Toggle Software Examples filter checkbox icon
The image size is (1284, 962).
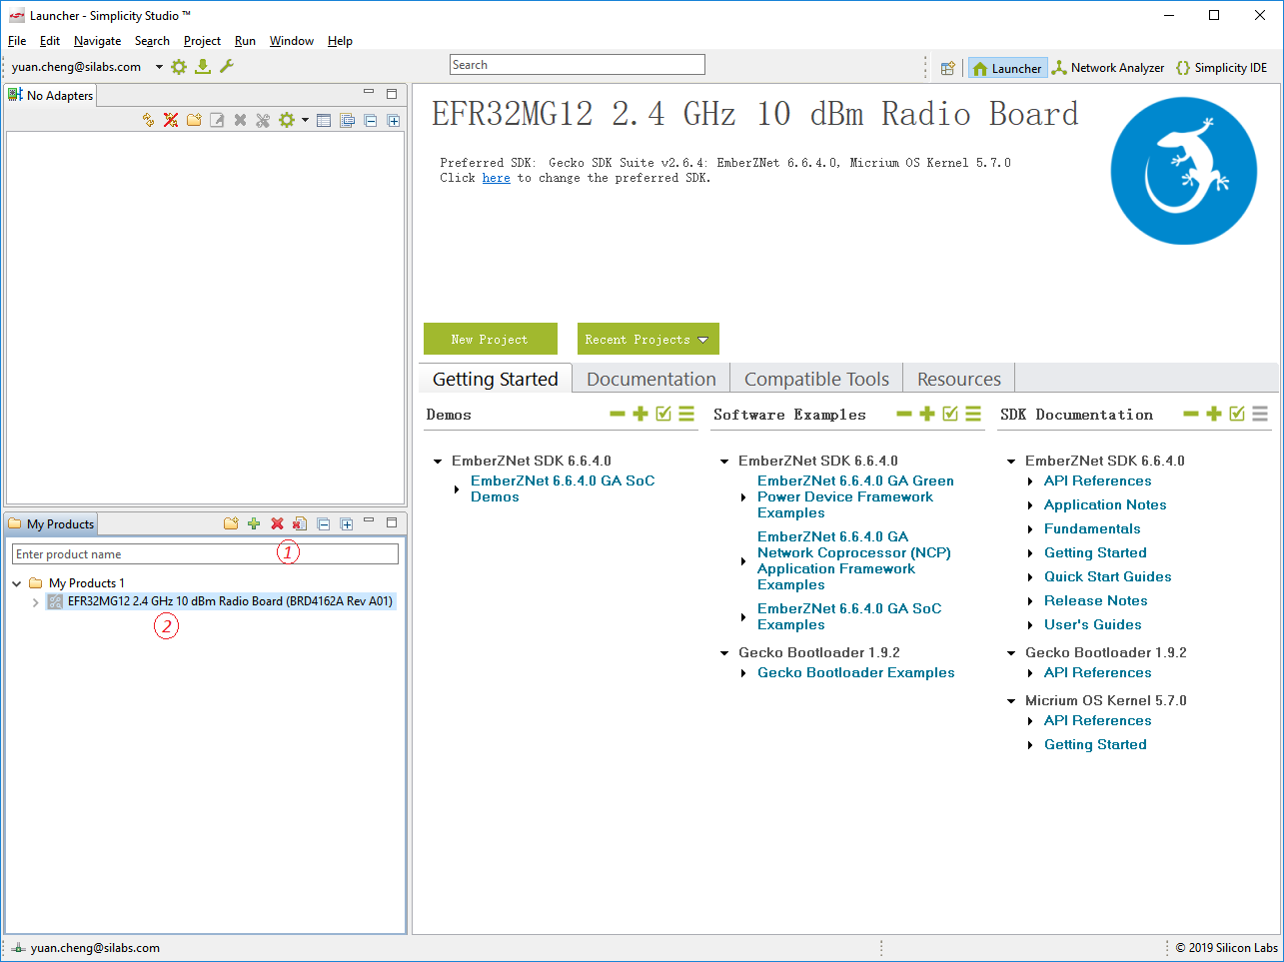[x=950, y=414]
